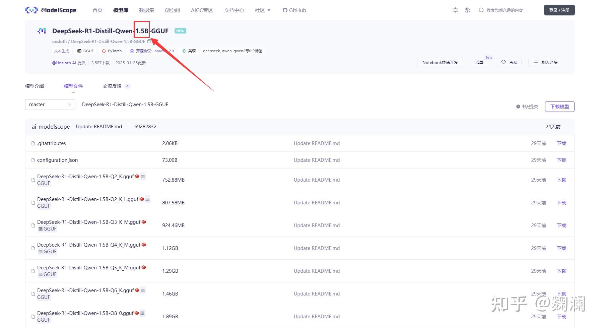Open GGUF metadata badge for Q4_K_M file
Image resolution: width=601 pixels, height=328 pixels.
(x=47, y=252)
